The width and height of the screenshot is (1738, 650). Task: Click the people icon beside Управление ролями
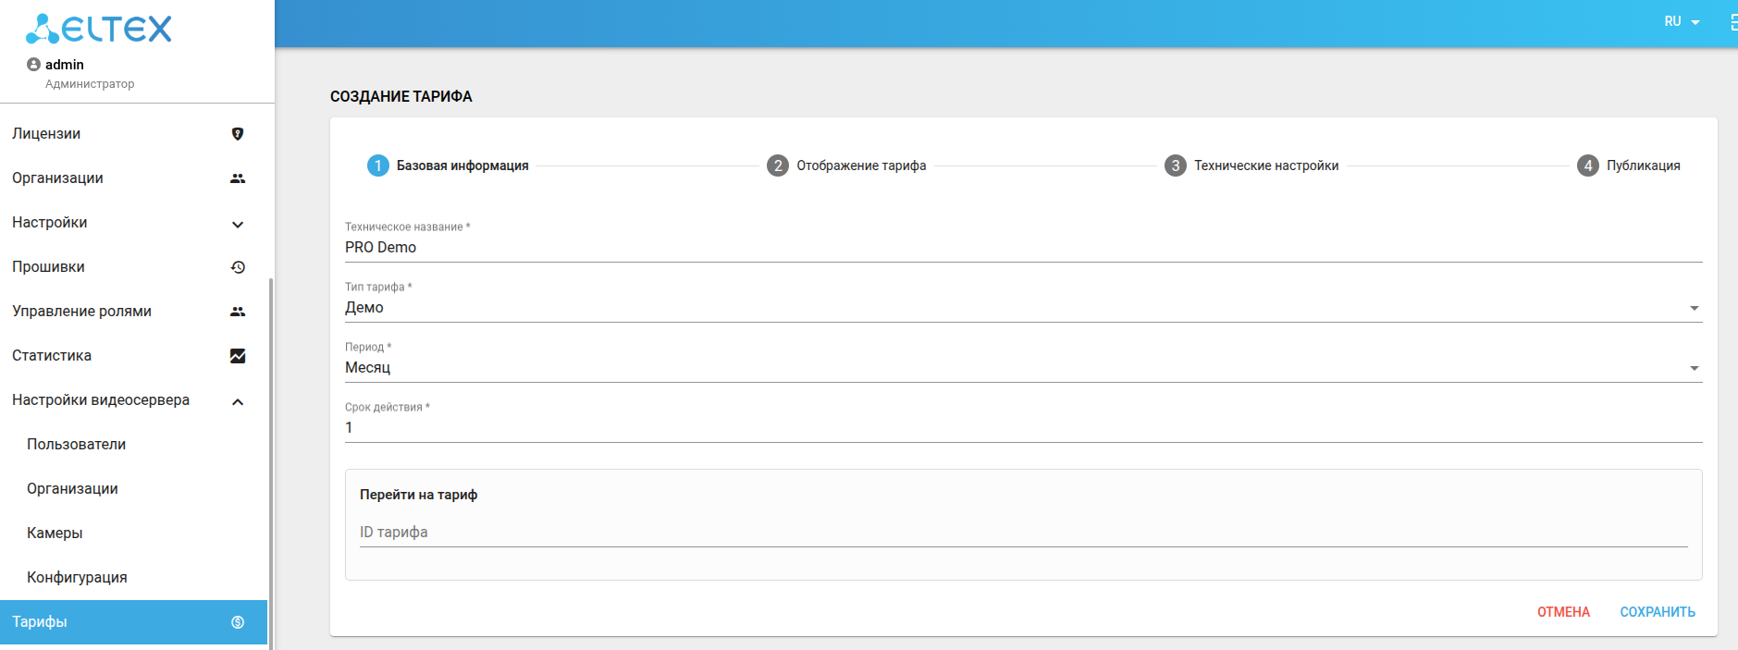[238, 312]
